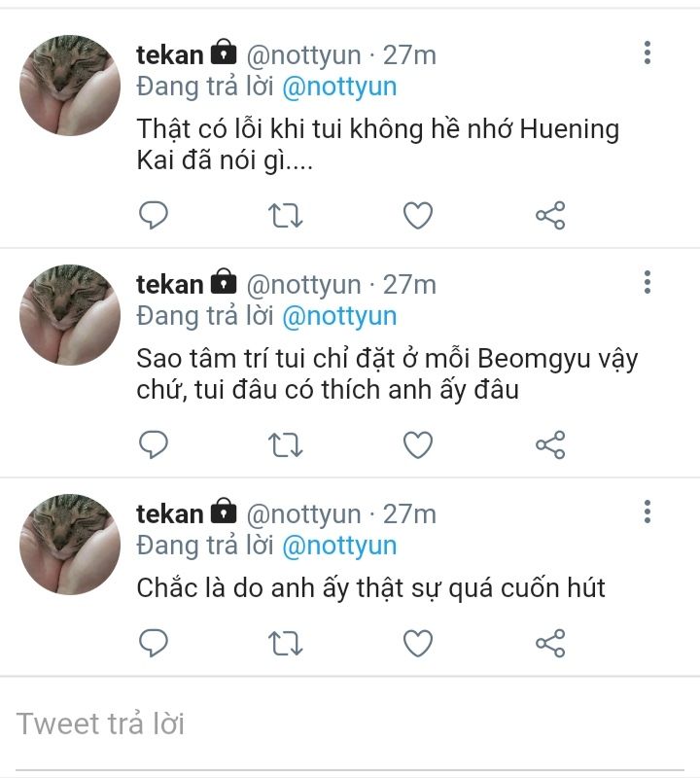Open @nottyun mention link in Beomgyu tweet
700x778 pixels.
click(339, 316)
